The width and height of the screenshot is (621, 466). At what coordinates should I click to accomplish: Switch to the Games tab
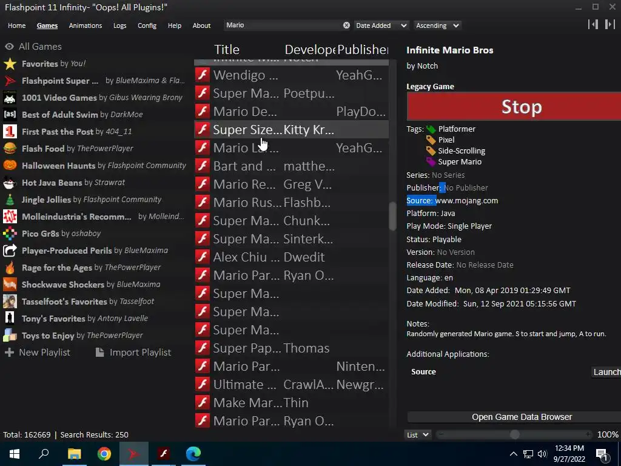47,25
